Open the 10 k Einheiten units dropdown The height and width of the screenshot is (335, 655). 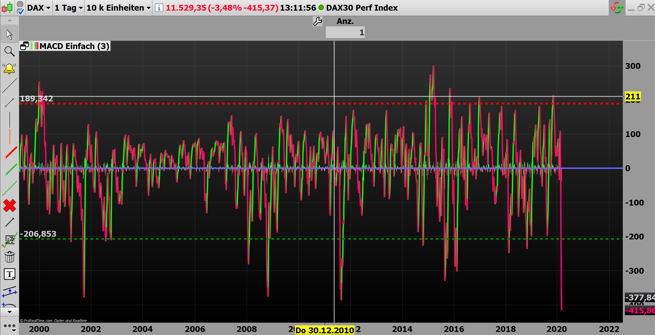[118, 8]
